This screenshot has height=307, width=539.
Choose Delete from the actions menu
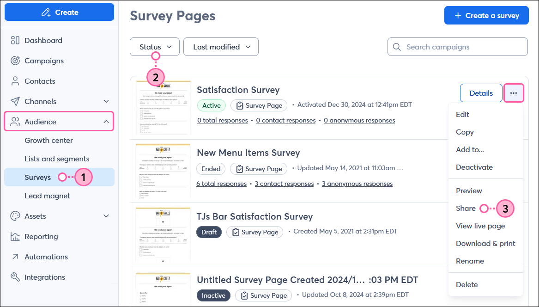tap(466, 284)
